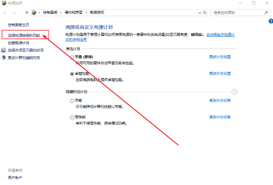273x185 pixels.
Task: Open recent locations dropdown arrow
Action: tap(21, 13)
